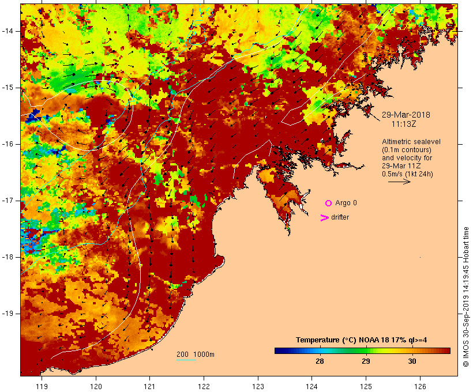473x392 pixels.
Task: Click the '200 1000m' isobath label
Action: (x=196, y=355)
